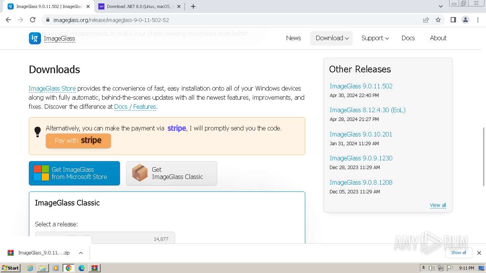Open the Chrome three-dot menu
The height and width of the screenshot is (273, 486).
tap(478, 20)
